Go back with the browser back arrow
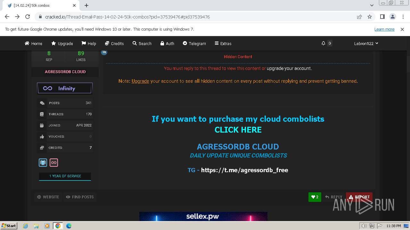Image resolution: width=410 pixels, height=230 pixels. [7, 17]
